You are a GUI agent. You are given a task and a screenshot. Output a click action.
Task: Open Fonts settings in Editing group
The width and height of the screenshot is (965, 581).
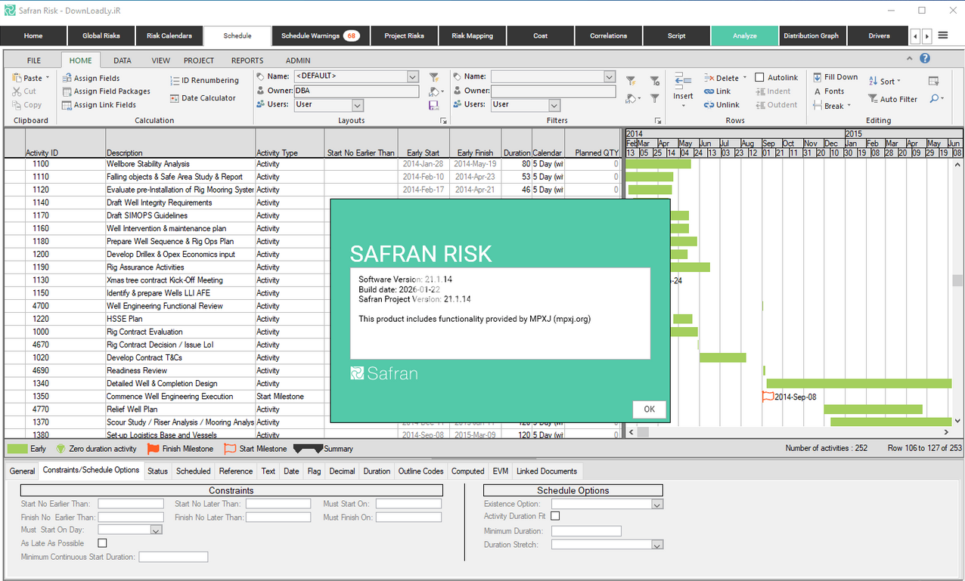[x=828, y=91]
